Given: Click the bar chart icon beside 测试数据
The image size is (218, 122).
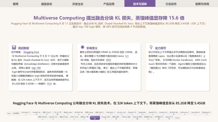Looking at the screenshot, I should [14, 47].
